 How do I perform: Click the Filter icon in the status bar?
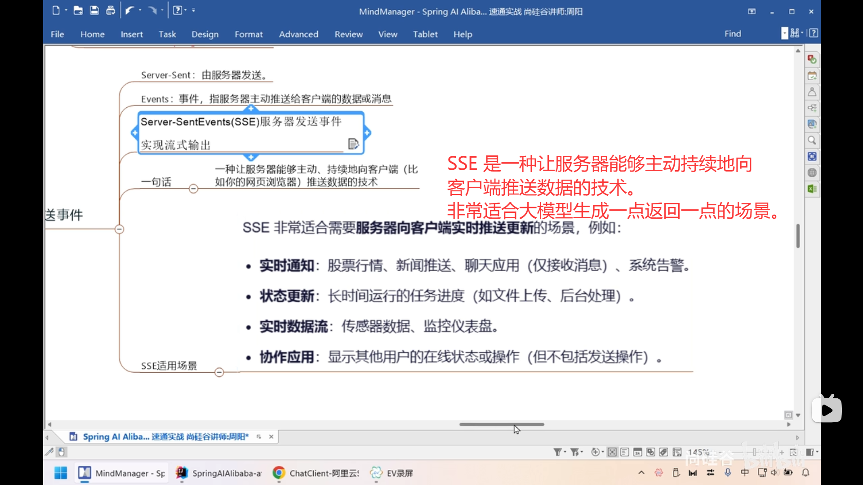click(x=559, y=452)
